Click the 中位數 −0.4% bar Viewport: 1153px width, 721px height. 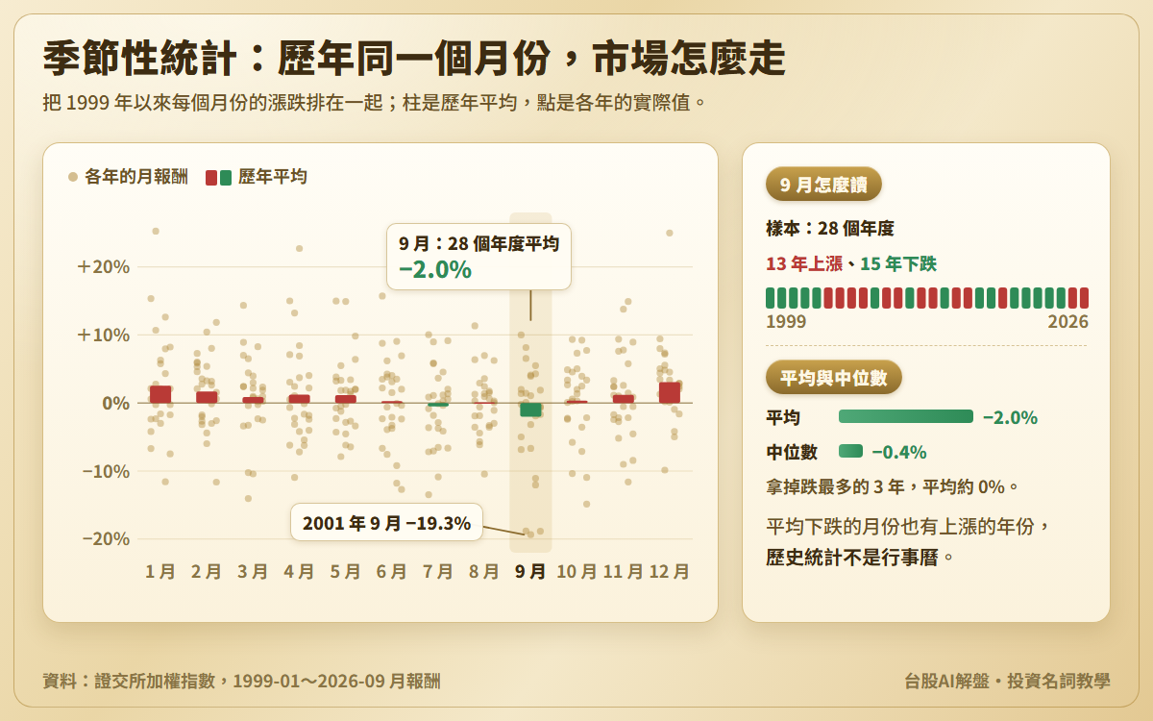click(x=850, y=451)
